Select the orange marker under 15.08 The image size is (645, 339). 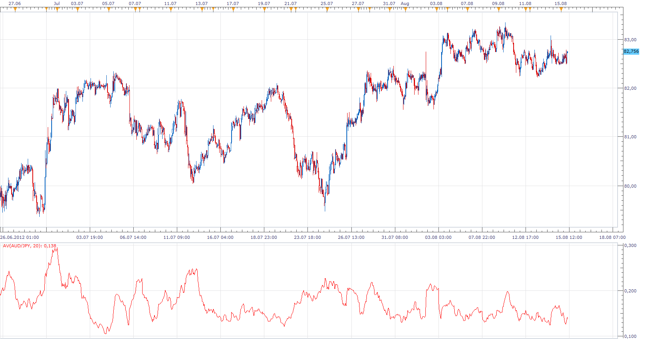561,9
